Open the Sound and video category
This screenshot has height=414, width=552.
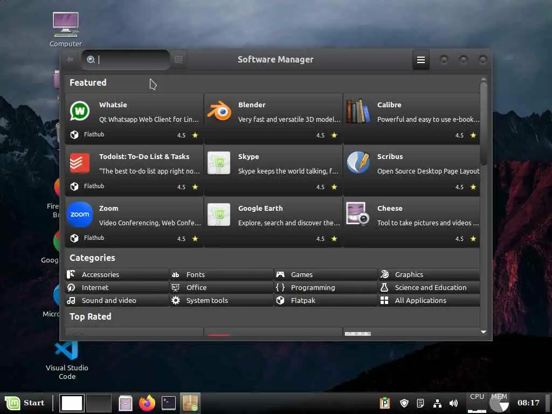coord(117,300)
